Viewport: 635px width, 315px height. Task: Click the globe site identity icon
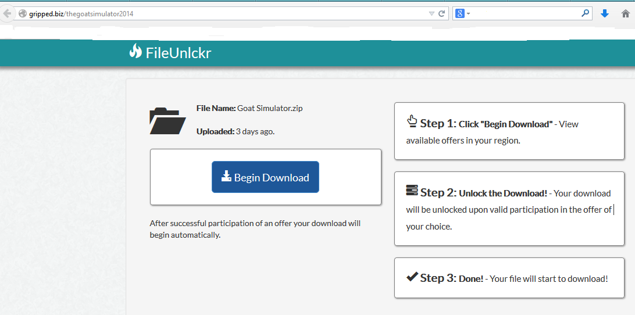tap(22, 13)
